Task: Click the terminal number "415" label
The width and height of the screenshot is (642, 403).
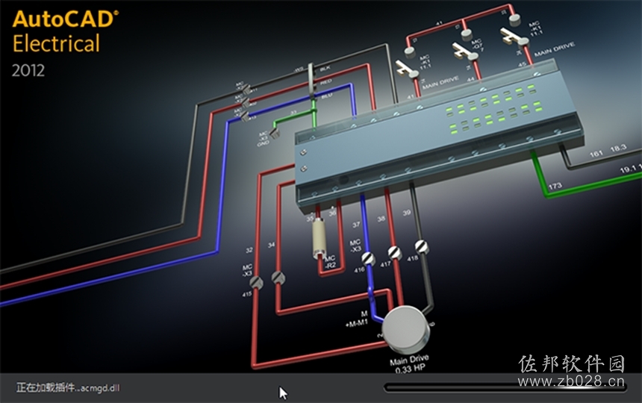Action: (x=247, y=294)
